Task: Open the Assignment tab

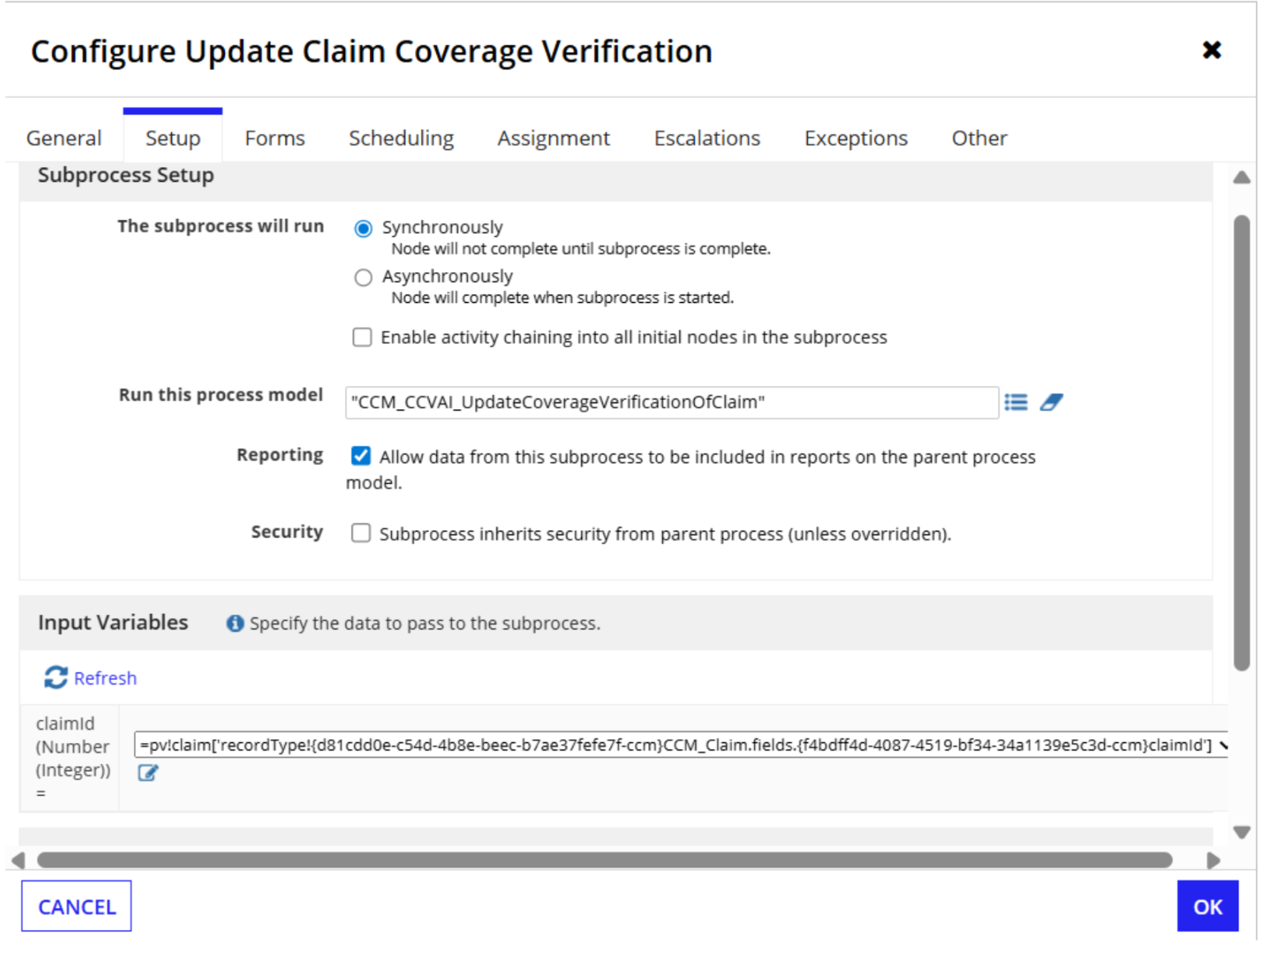Action: [553, 138]
